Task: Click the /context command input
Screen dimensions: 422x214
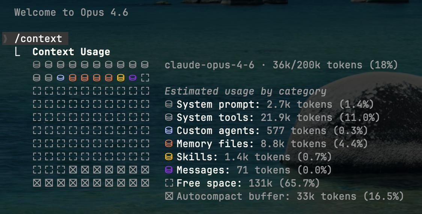Action: [x=38, y=39]
